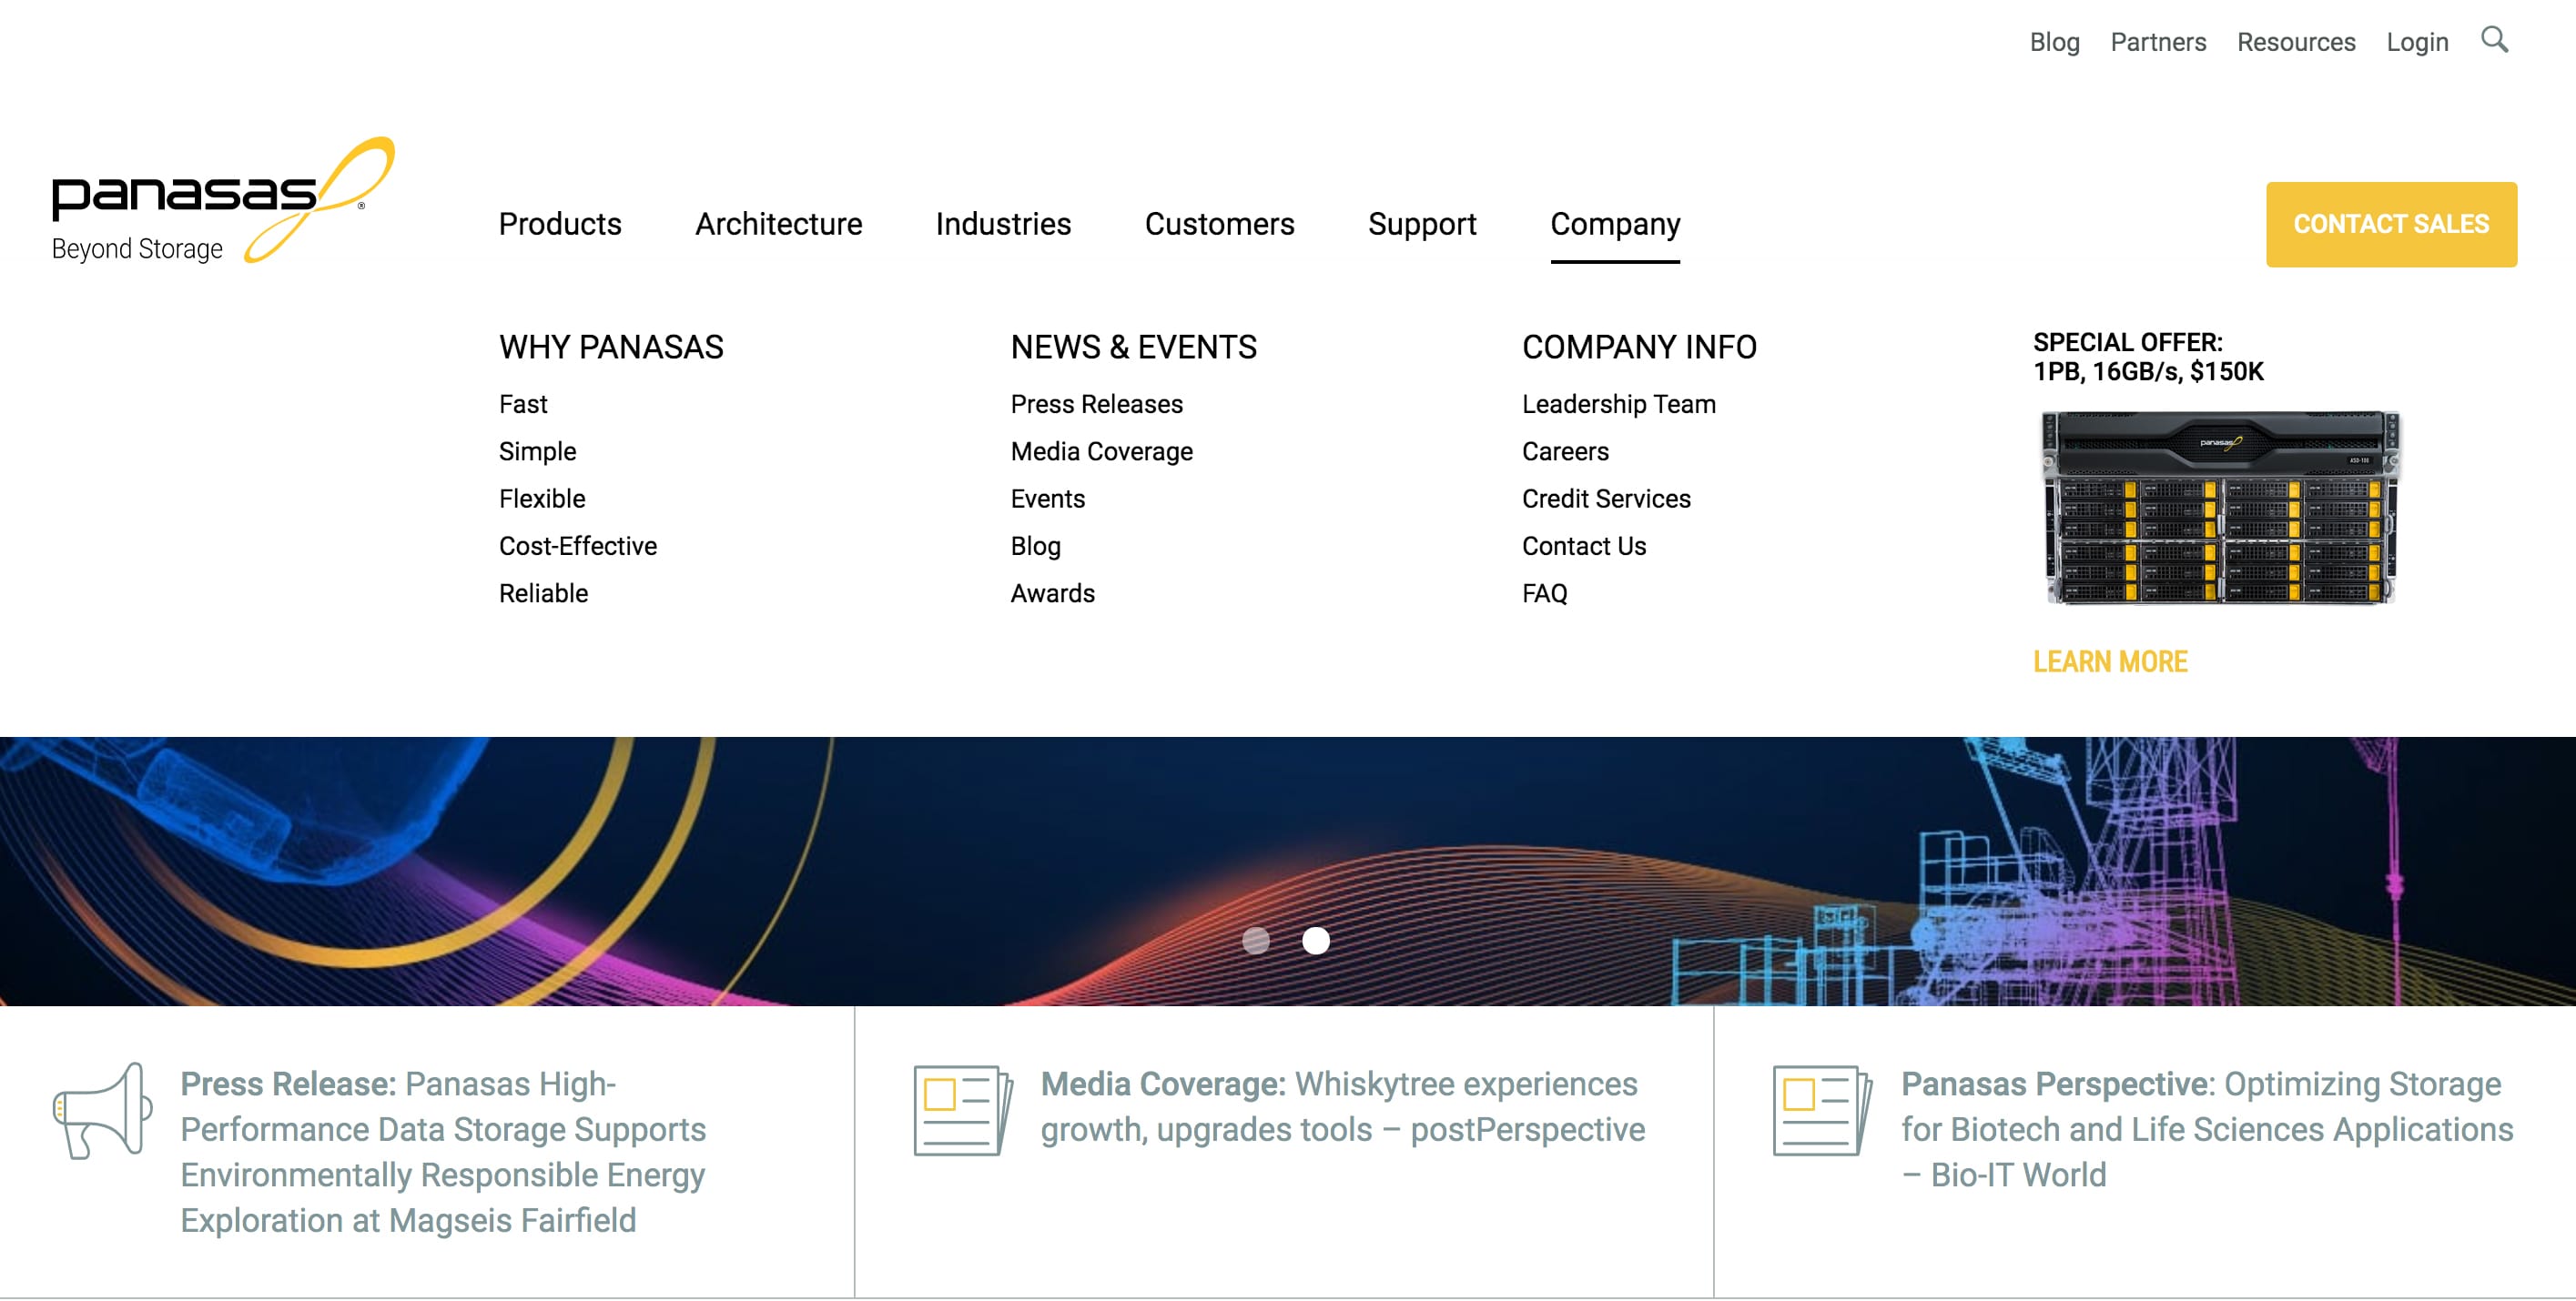Open the Login link
The image size is (2576, 1301).
pos(2417,42)
